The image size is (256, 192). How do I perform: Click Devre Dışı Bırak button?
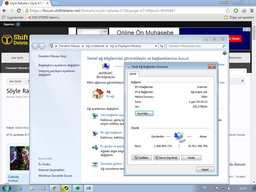click(166, 158)
